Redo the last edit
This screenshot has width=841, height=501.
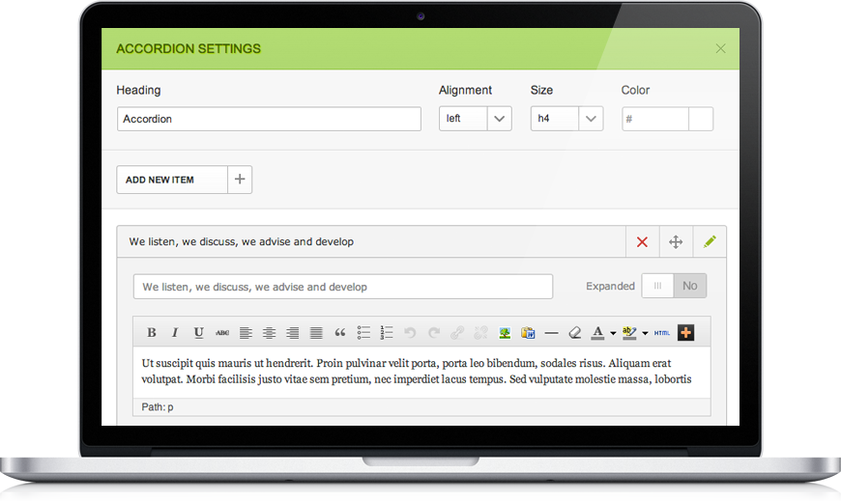(434, 333)
